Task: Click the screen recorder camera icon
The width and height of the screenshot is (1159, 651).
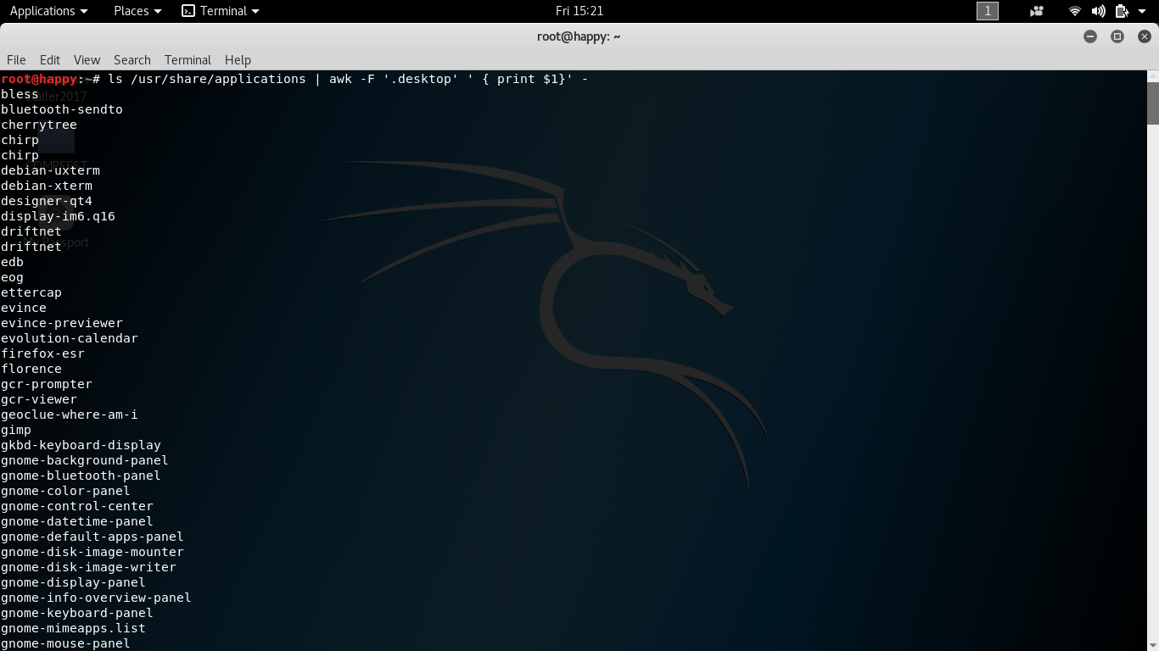Action: click(1037, 11)
